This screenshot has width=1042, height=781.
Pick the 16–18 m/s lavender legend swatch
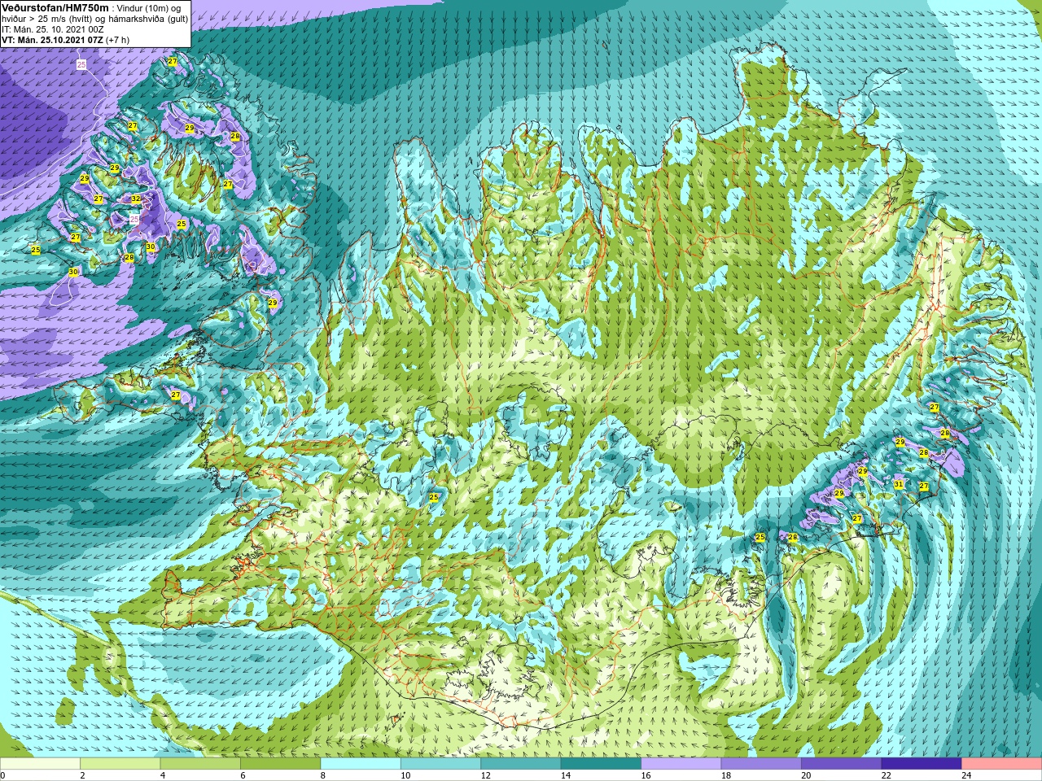[681, 764]
